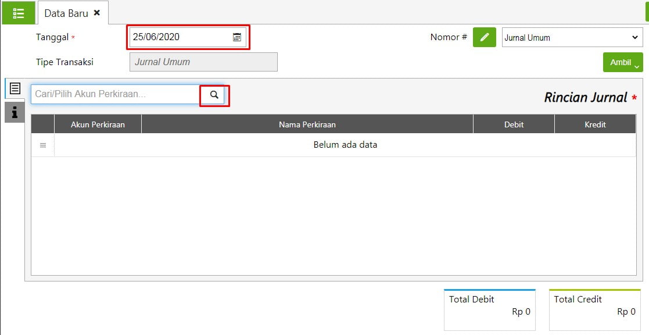Expand the Jurnal Umum number type dropdown

(x=572, y=38)
